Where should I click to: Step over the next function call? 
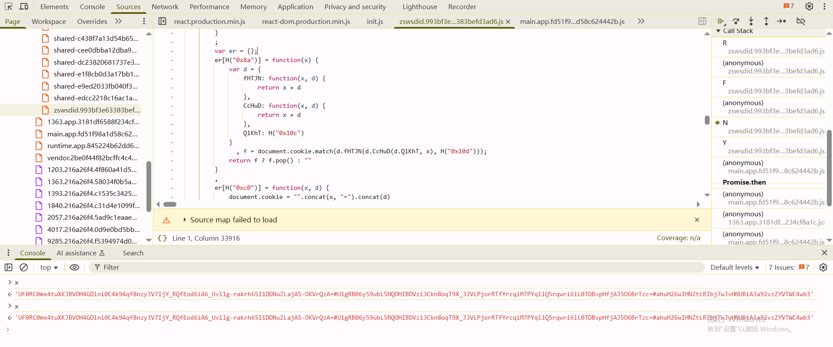[x=736, y=21]
